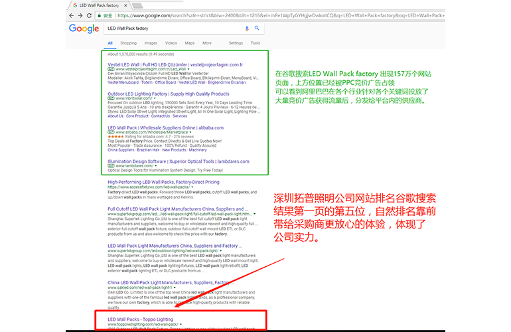Click the browser forward arrow

pyautogui.click(x=80, y=15)
